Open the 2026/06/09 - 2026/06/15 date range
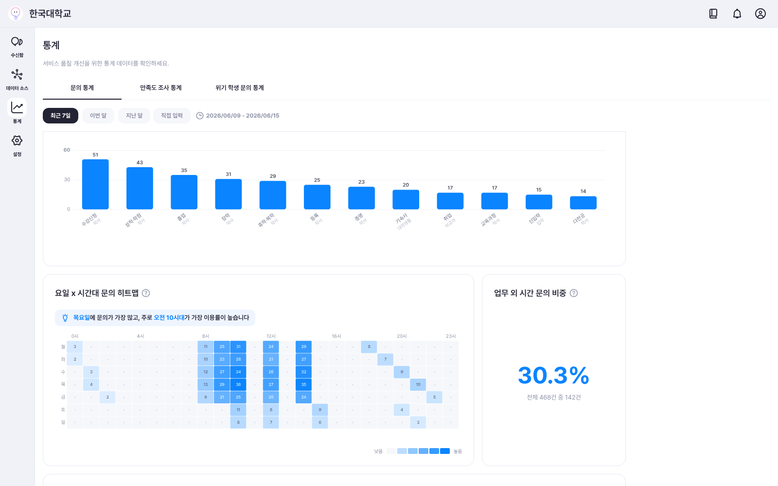The height and width of the screenshot is (486, 778). click(x=238, y=116)
